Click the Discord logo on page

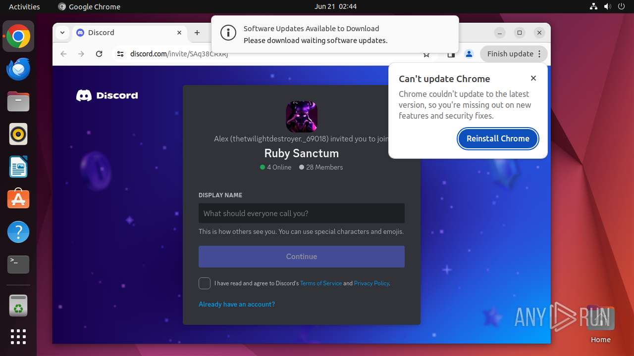107,95
